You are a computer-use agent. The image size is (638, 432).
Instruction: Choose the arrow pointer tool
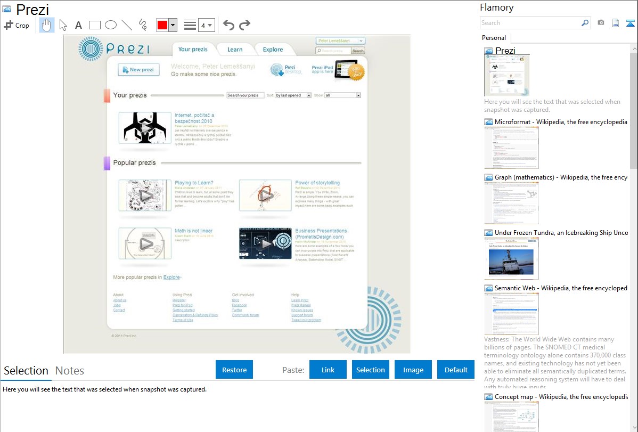click(x=63, y=25)
